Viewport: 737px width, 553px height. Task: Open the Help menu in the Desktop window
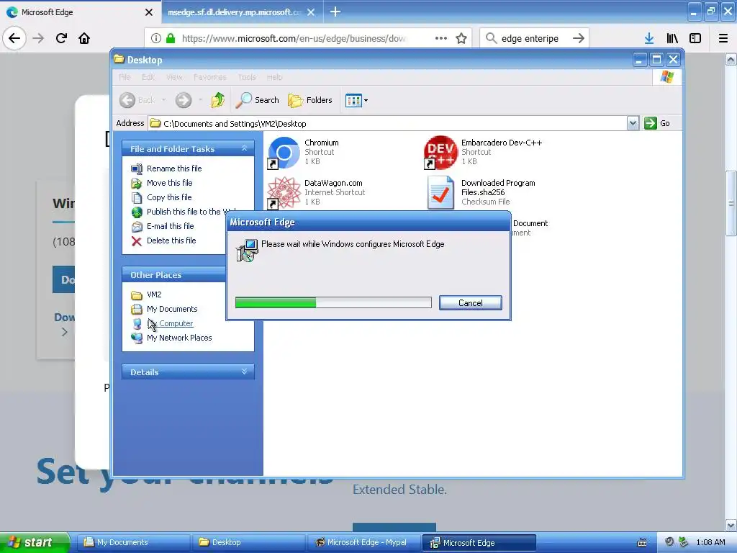point(274,77)
